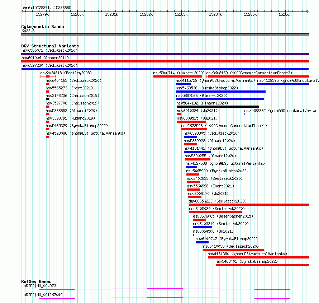319x303 pixels.
Task: Click the nsv6140747 (ByrskaBishop2022) text
Action: coord(227,239)
